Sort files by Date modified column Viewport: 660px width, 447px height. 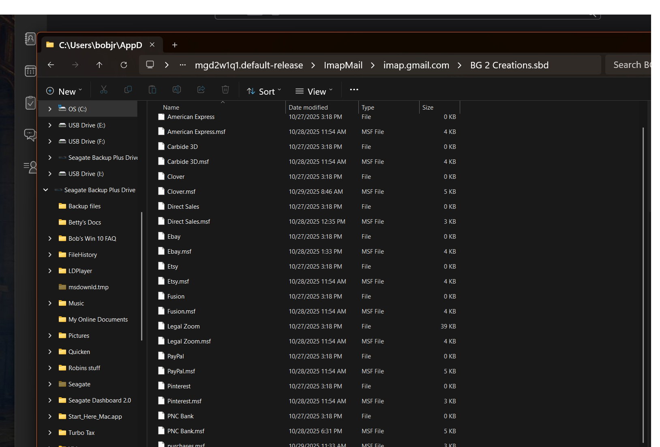click(308, 108)
